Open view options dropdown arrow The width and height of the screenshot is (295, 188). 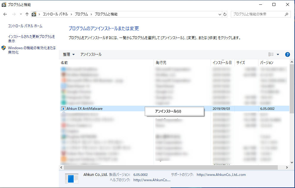[278, 54]
